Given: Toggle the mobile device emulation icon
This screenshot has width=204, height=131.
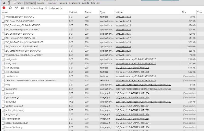Looking at the screenshot, I should (x=9, y=3).
